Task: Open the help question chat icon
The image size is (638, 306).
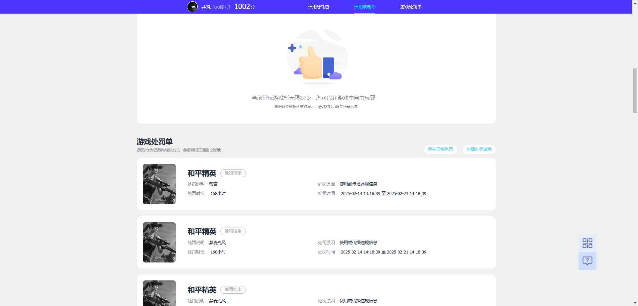Action: (587, 261)
